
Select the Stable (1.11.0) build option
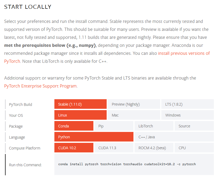80,104
